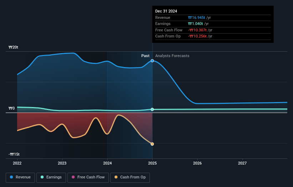Click the Cash From Op label in tooltip
293x187 pixels.
(x=168, y=36)
